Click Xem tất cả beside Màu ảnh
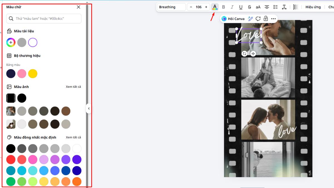334x188 pixels. [73, 87]
